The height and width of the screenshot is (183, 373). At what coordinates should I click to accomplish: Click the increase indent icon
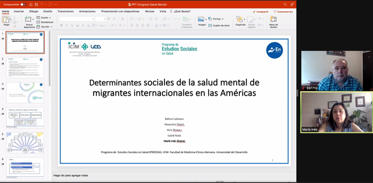156,19
